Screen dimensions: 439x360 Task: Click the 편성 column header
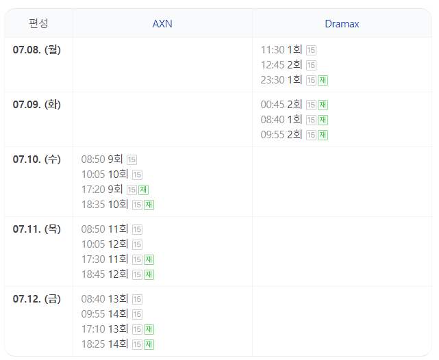pyautogui.click(x=38, y=23)
